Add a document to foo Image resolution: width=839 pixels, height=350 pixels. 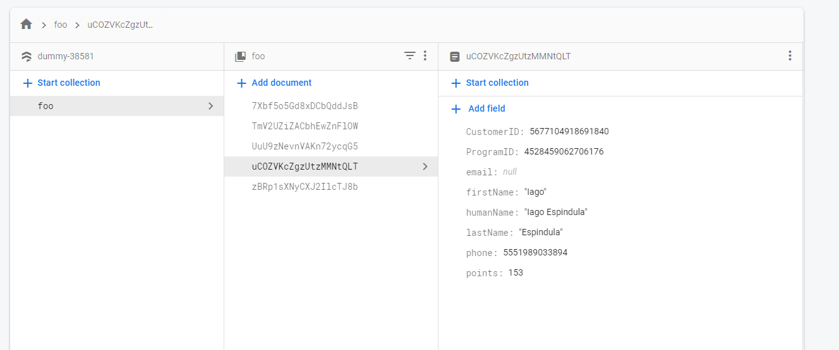274,83
